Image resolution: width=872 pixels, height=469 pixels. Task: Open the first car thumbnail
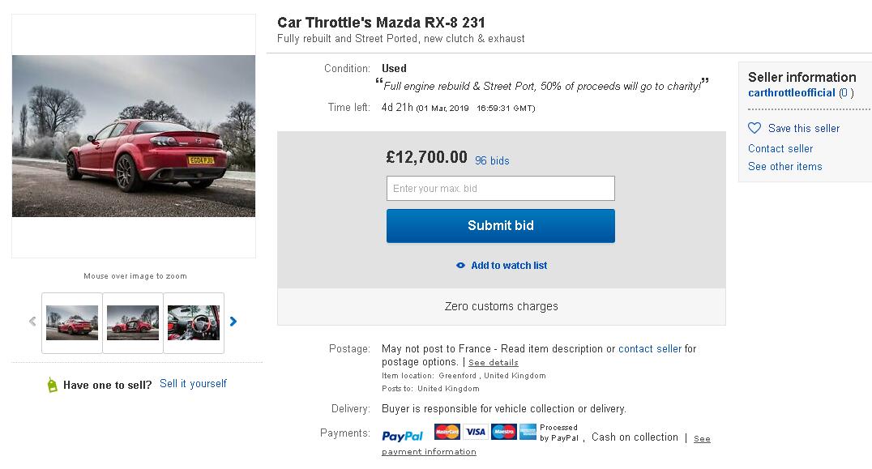tap(72, 322)
